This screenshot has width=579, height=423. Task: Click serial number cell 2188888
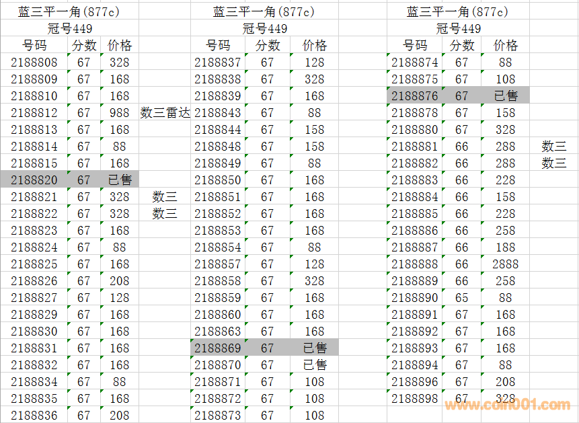coord(414,264)
